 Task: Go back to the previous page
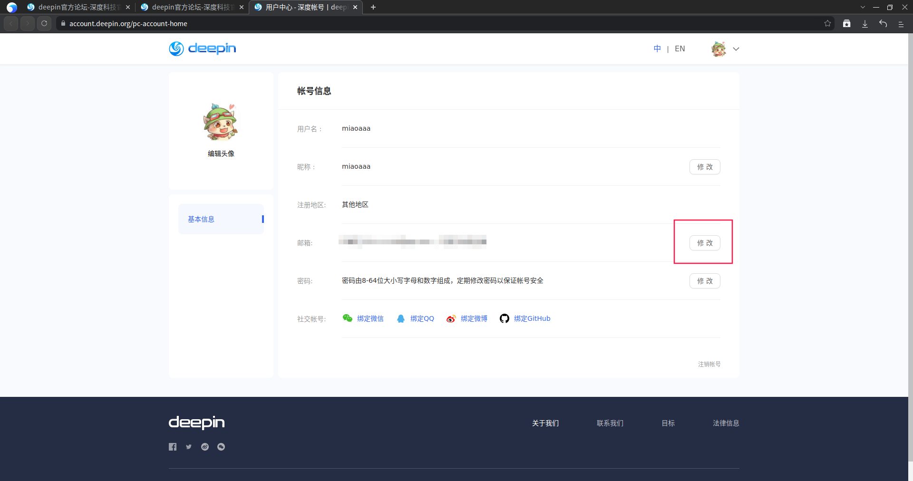point(11,23)
